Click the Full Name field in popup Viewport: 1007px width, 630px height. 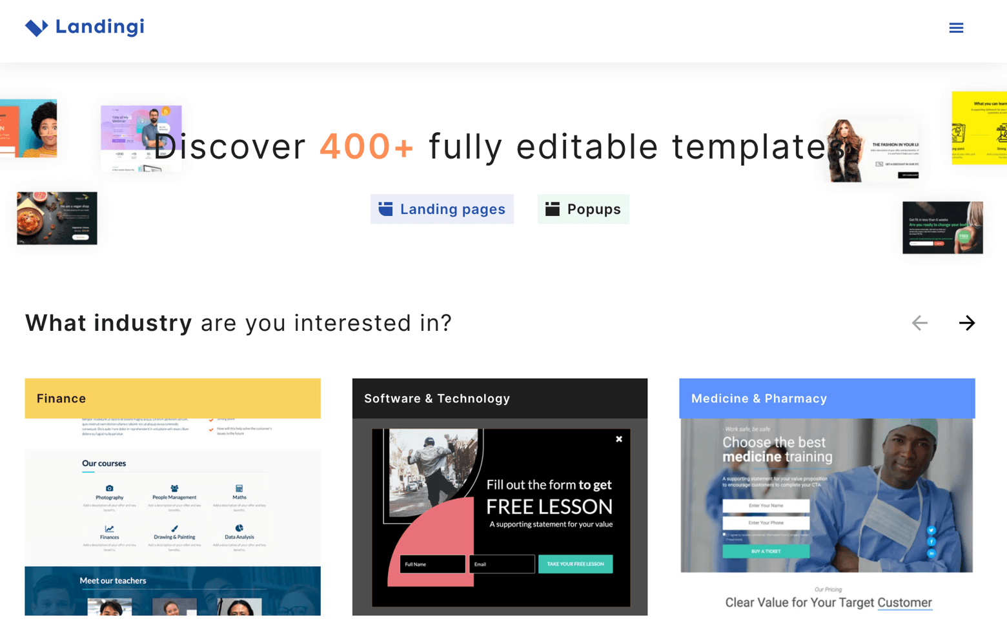coord(432,564)
